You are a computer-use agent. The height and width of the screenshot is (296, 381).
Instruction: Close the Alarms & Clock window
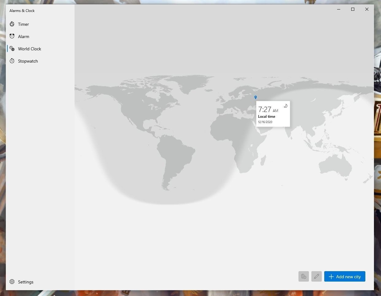tap(367, 9)
